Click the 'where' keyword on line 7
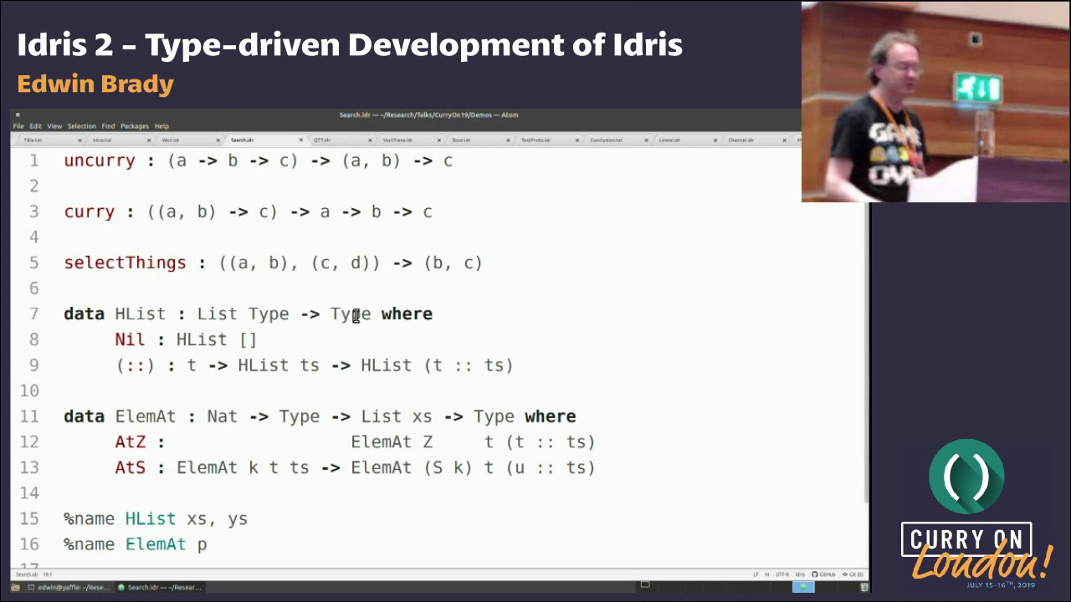Screen dimensions: 1071x602 pyautogui.click(x=407, y=314)
